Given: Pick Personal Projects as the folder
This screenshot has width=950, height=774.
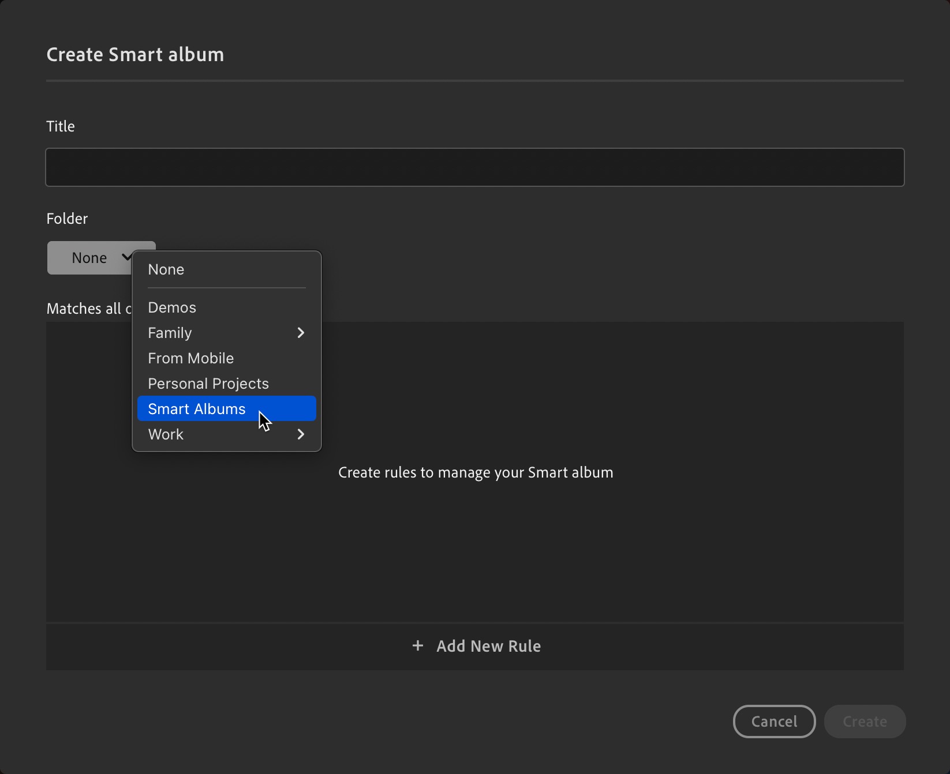Looking at the screenshot, I should 208,383.
